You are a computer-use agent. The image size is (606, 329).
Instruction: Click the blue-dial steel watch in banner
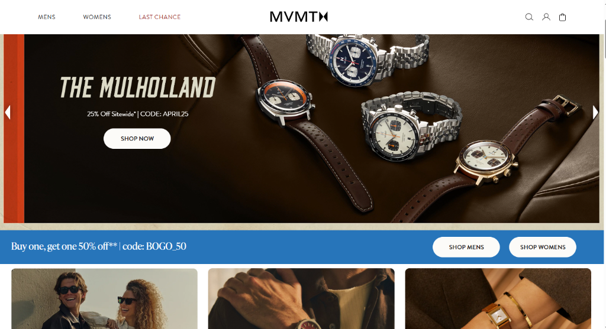353,61
